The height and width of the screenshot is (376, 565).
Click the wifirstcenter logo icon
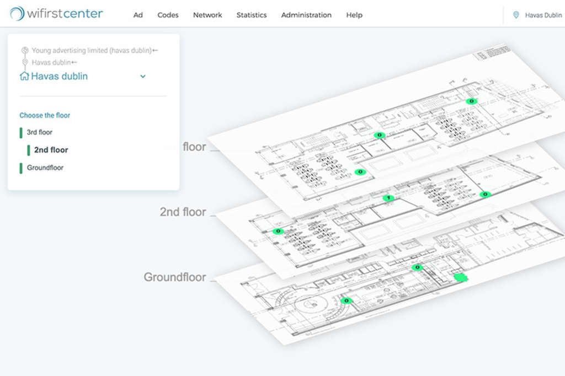click(x=17, y=14)
